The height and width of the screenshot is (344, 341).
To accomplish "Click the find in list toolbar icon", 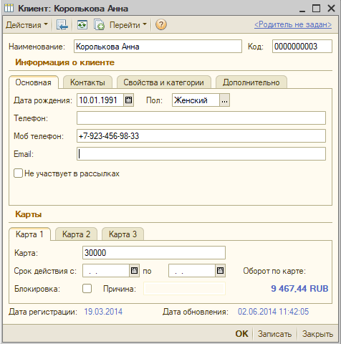I will (x=62, y=25).
